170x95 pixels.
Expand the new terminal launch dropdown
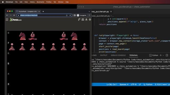(163, 55)
